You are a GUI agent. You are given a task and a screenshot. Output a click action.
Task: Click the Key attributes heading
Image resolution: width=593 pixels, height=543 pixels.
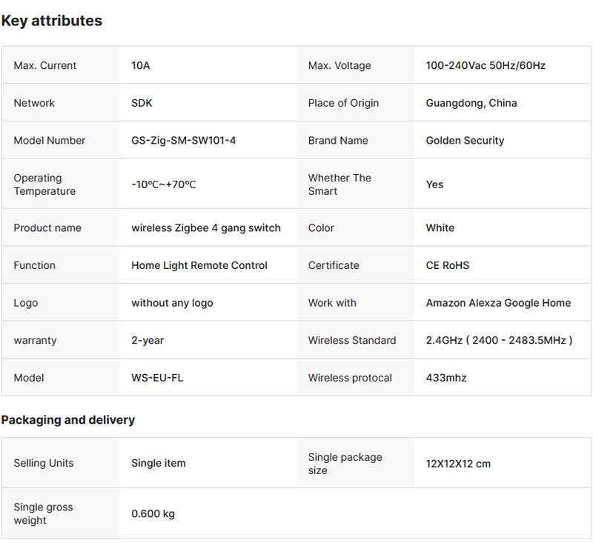pyautogui.click(x=52, y=21)
